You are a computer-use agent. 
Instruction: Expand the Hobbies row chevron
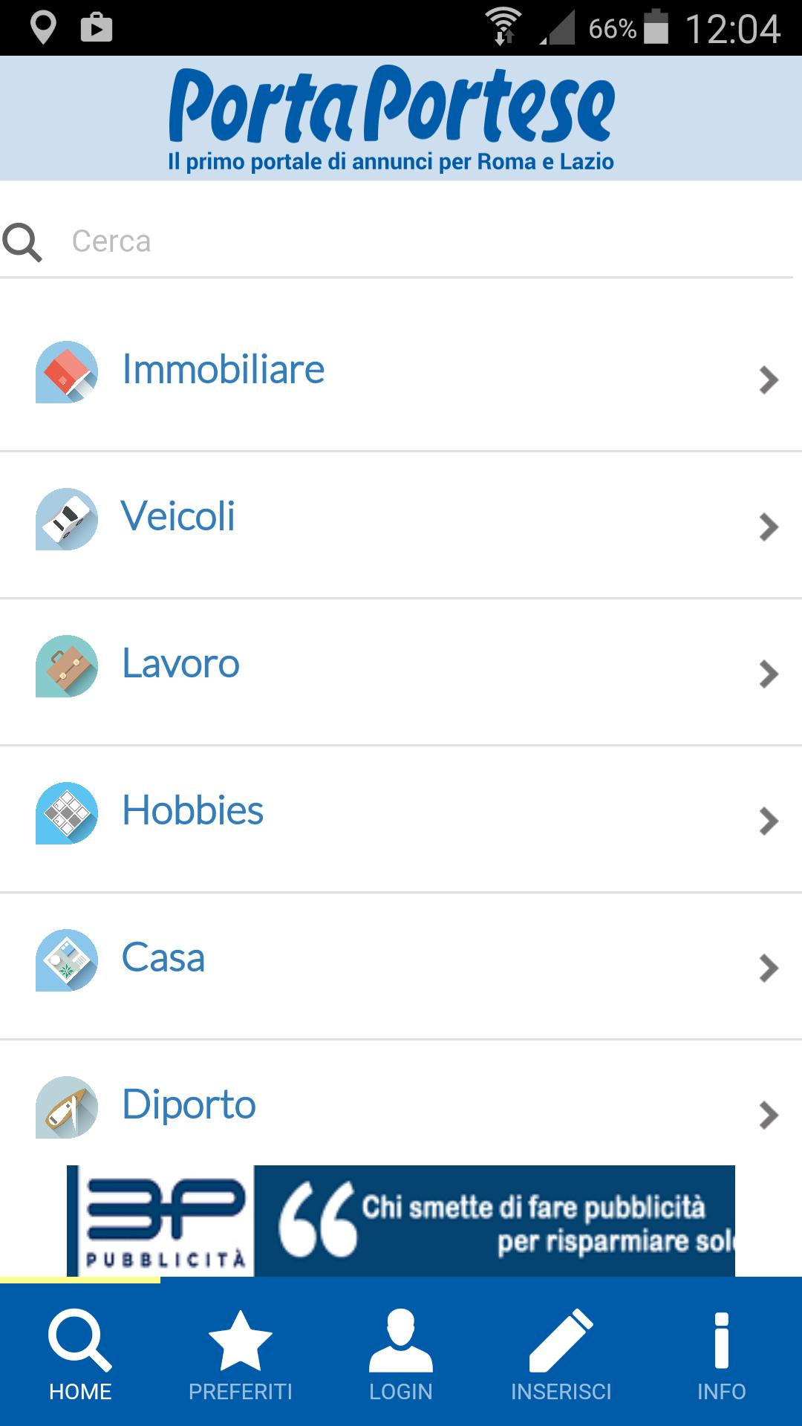click(769, 821)
